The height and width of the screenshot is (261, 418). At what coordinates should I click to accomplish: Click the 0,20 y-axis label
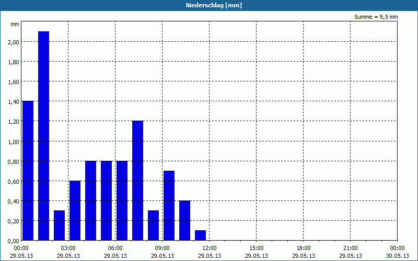pos(14,221)
